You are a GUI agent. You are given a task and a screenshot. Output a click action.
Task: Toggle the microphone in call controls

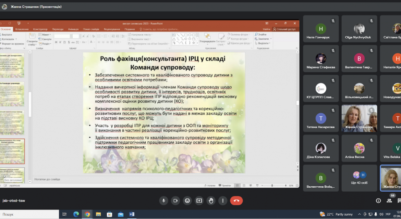(164, 201)
